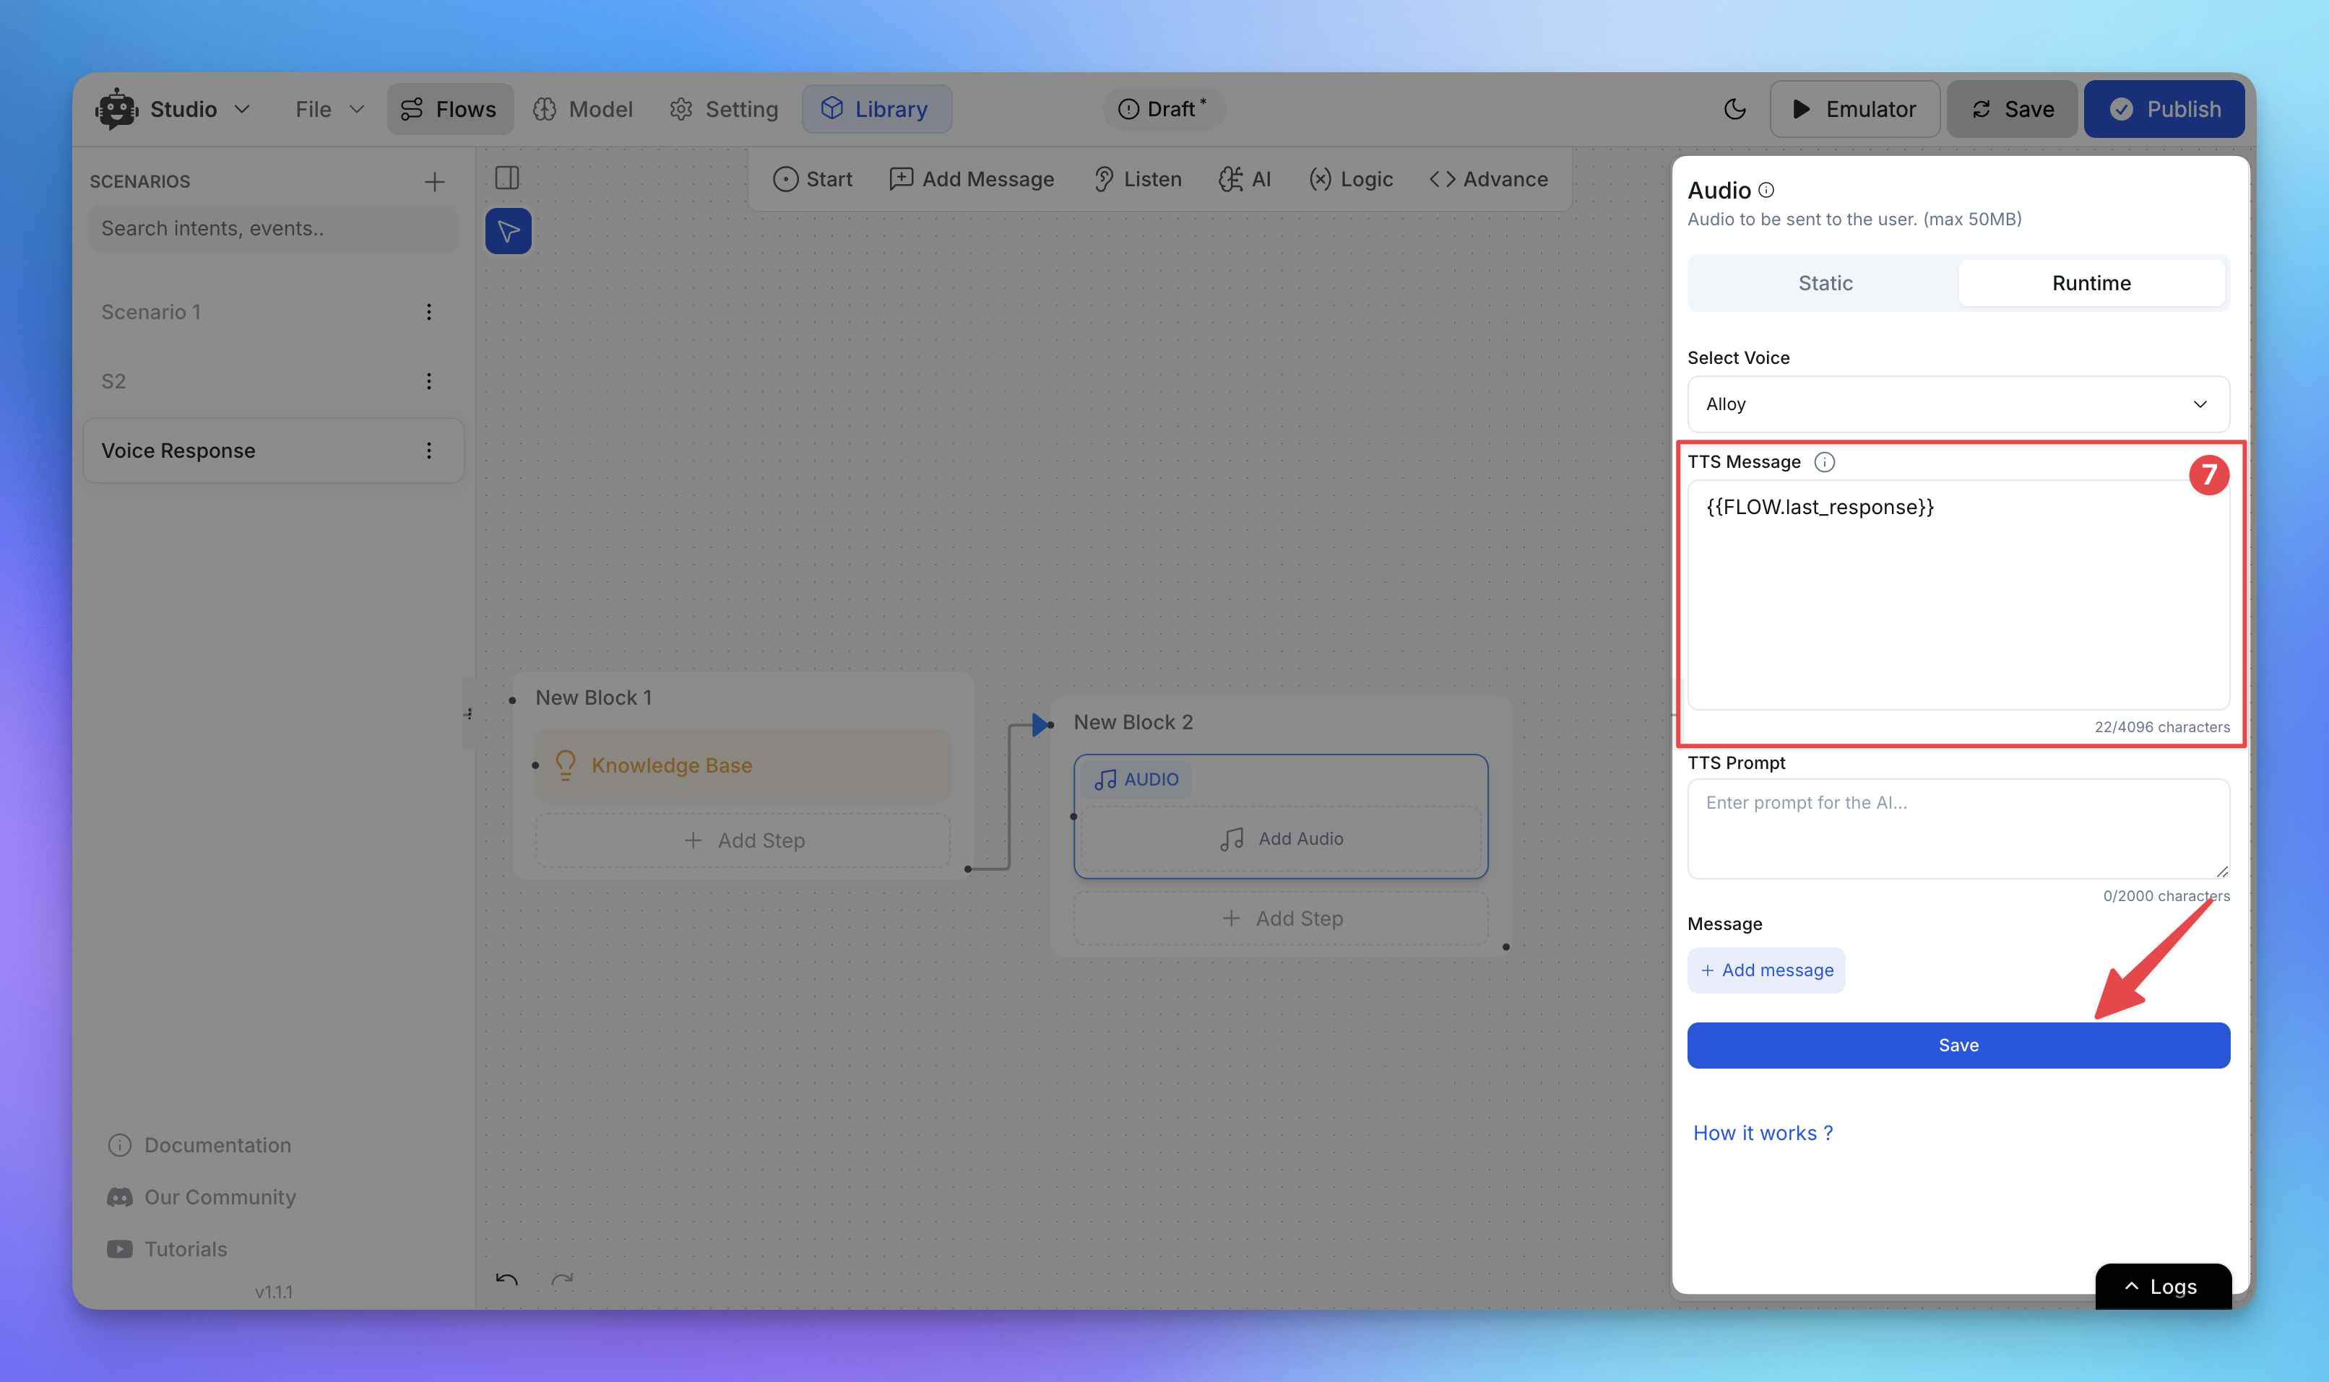Click the TTS Message info icon
The image size is (2329, 1382).
tap(1824, 462)
